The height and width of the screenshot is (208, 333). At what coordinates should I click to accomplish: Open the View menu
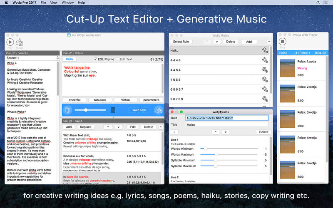pyautogui.click(x=54, y=2)
